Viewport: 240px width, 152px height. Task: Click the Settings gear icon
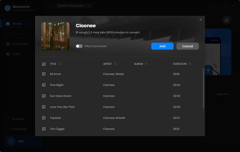tap(8, 119)
